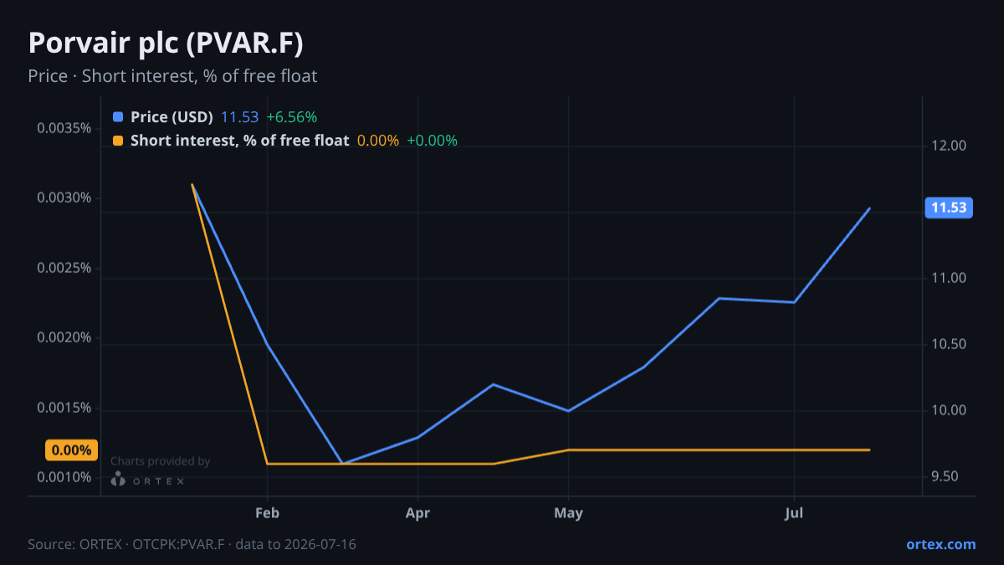Viewport: 1004px width, 565px height.
Task: Click the orange 0.00% axis badge
Action: coord(71,450)
